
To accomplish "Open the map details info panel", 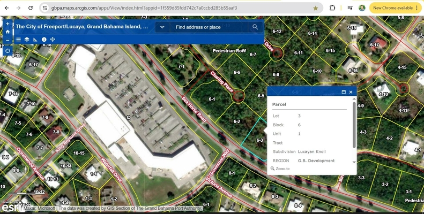I will [44, 39].
